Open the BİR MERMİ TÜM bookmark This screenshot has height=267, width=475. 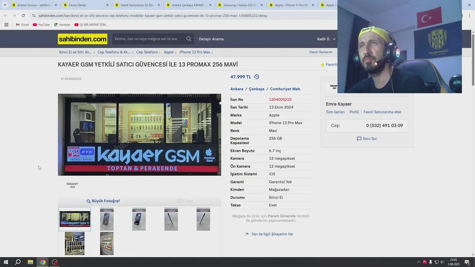click(91, 25)
